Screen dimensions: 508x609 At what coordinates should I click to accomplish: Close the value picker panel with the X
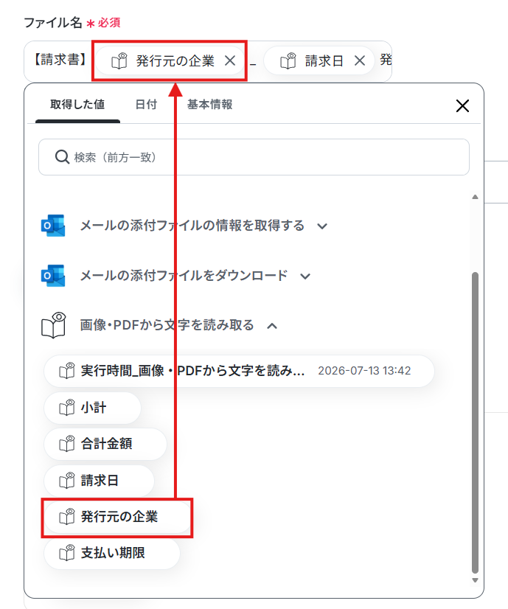[462, 105]
